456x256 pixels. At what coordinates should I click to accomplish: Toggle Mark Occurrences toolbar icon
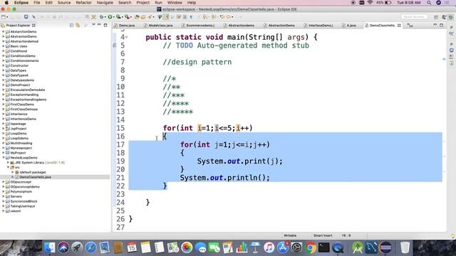click(166, 17)
